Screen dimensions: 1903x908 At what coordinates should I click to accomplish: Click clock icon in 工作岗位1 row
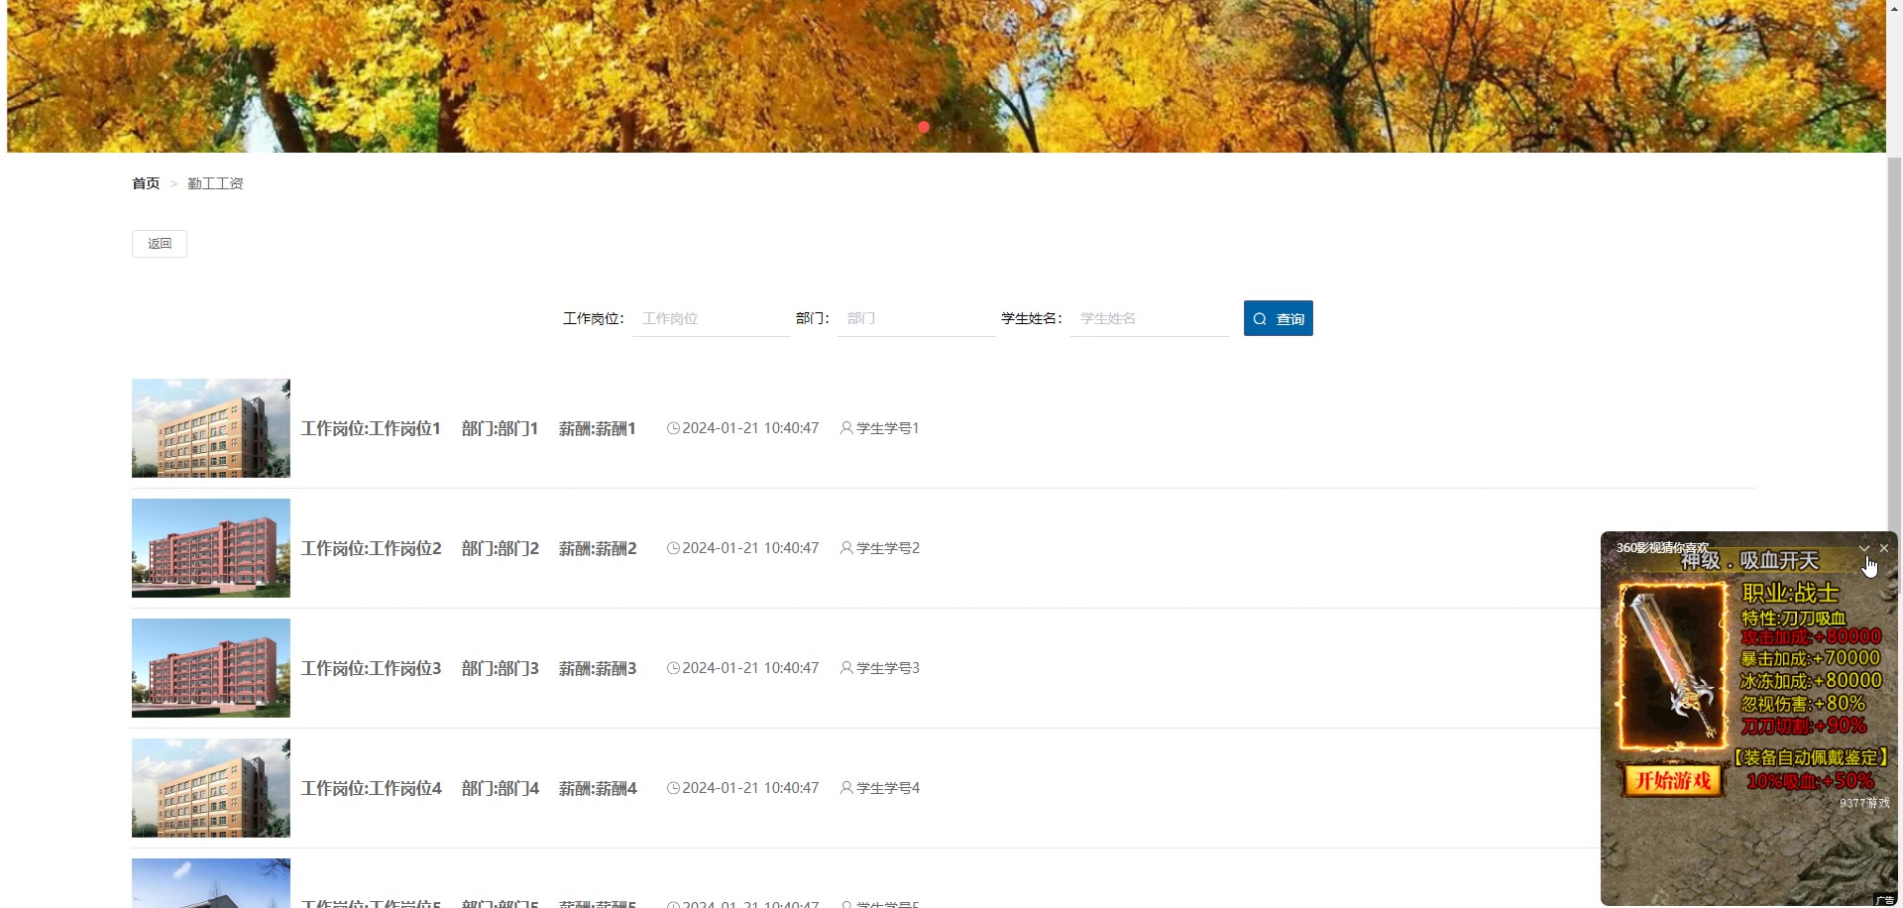(x=673, y=428)
